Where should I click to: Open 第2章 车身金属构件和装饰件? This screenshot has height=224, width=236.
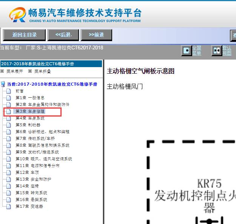point(42,104)
